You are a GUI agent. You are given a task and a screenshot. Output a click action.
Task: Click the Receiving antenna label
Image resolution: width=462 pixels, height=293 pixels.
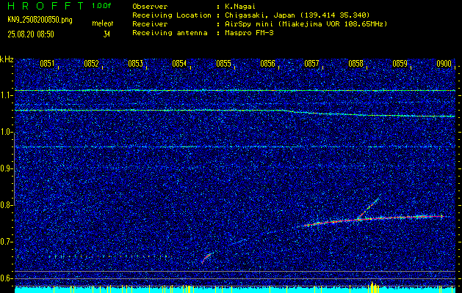(170, 33)
